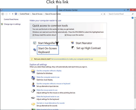This screenshot has width=136, height=110.
Task: Toggle Always read this section aloud checkbox
Action: [33, 35]
